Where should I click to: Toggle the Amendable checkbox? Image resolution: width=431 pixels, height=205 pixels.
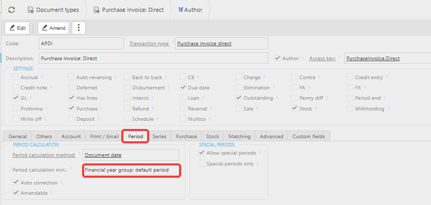point(15,193)
